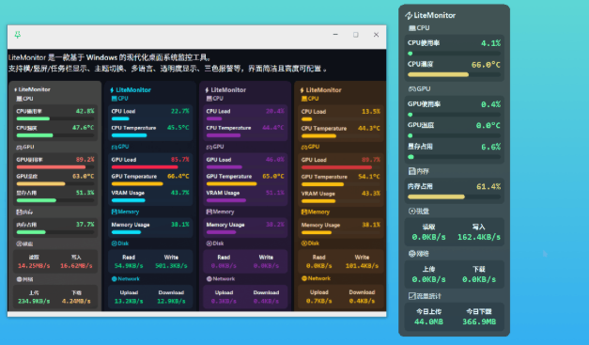Click the 内存 section icon in the right widget
Viewport: 589px width, 345px height.
click(411, 171)
